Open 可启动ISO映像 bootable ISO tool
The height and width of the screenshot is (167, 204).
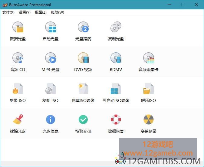(116, 93)
